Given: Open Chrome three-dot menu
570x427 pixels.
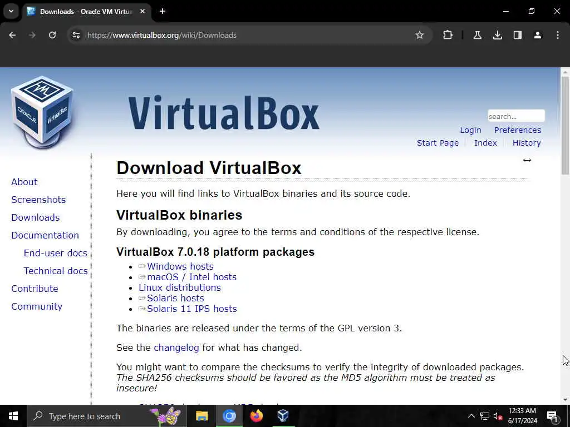Looking at the screenshot, I should 558,35.
